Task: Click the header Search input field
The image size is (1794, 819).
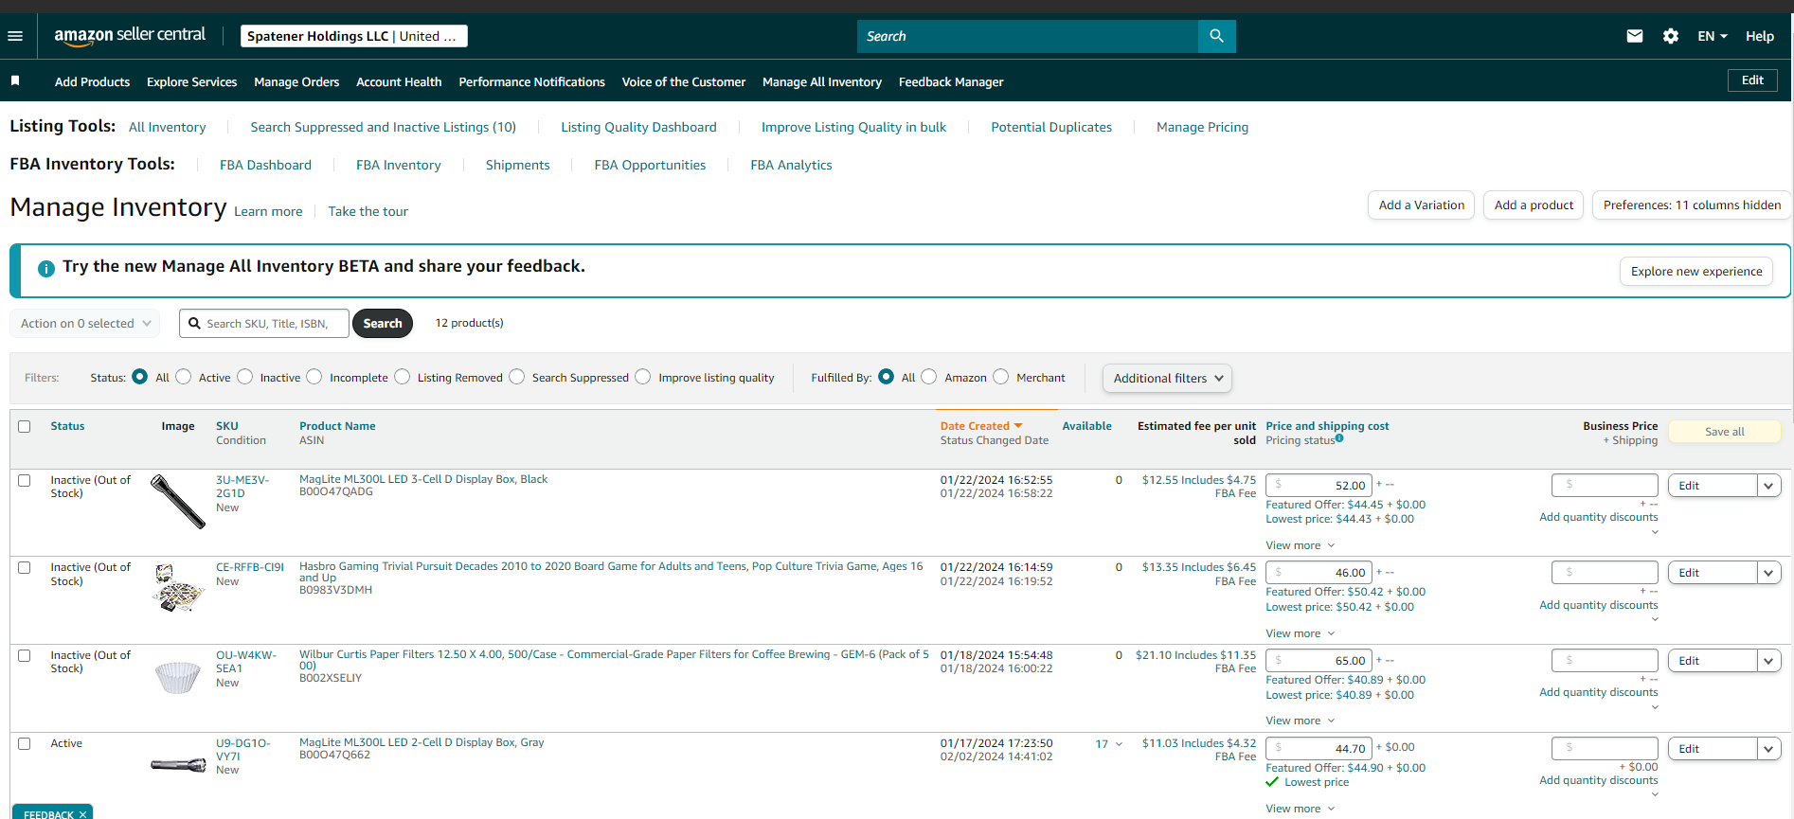Action: click(x=1028, y=36)
